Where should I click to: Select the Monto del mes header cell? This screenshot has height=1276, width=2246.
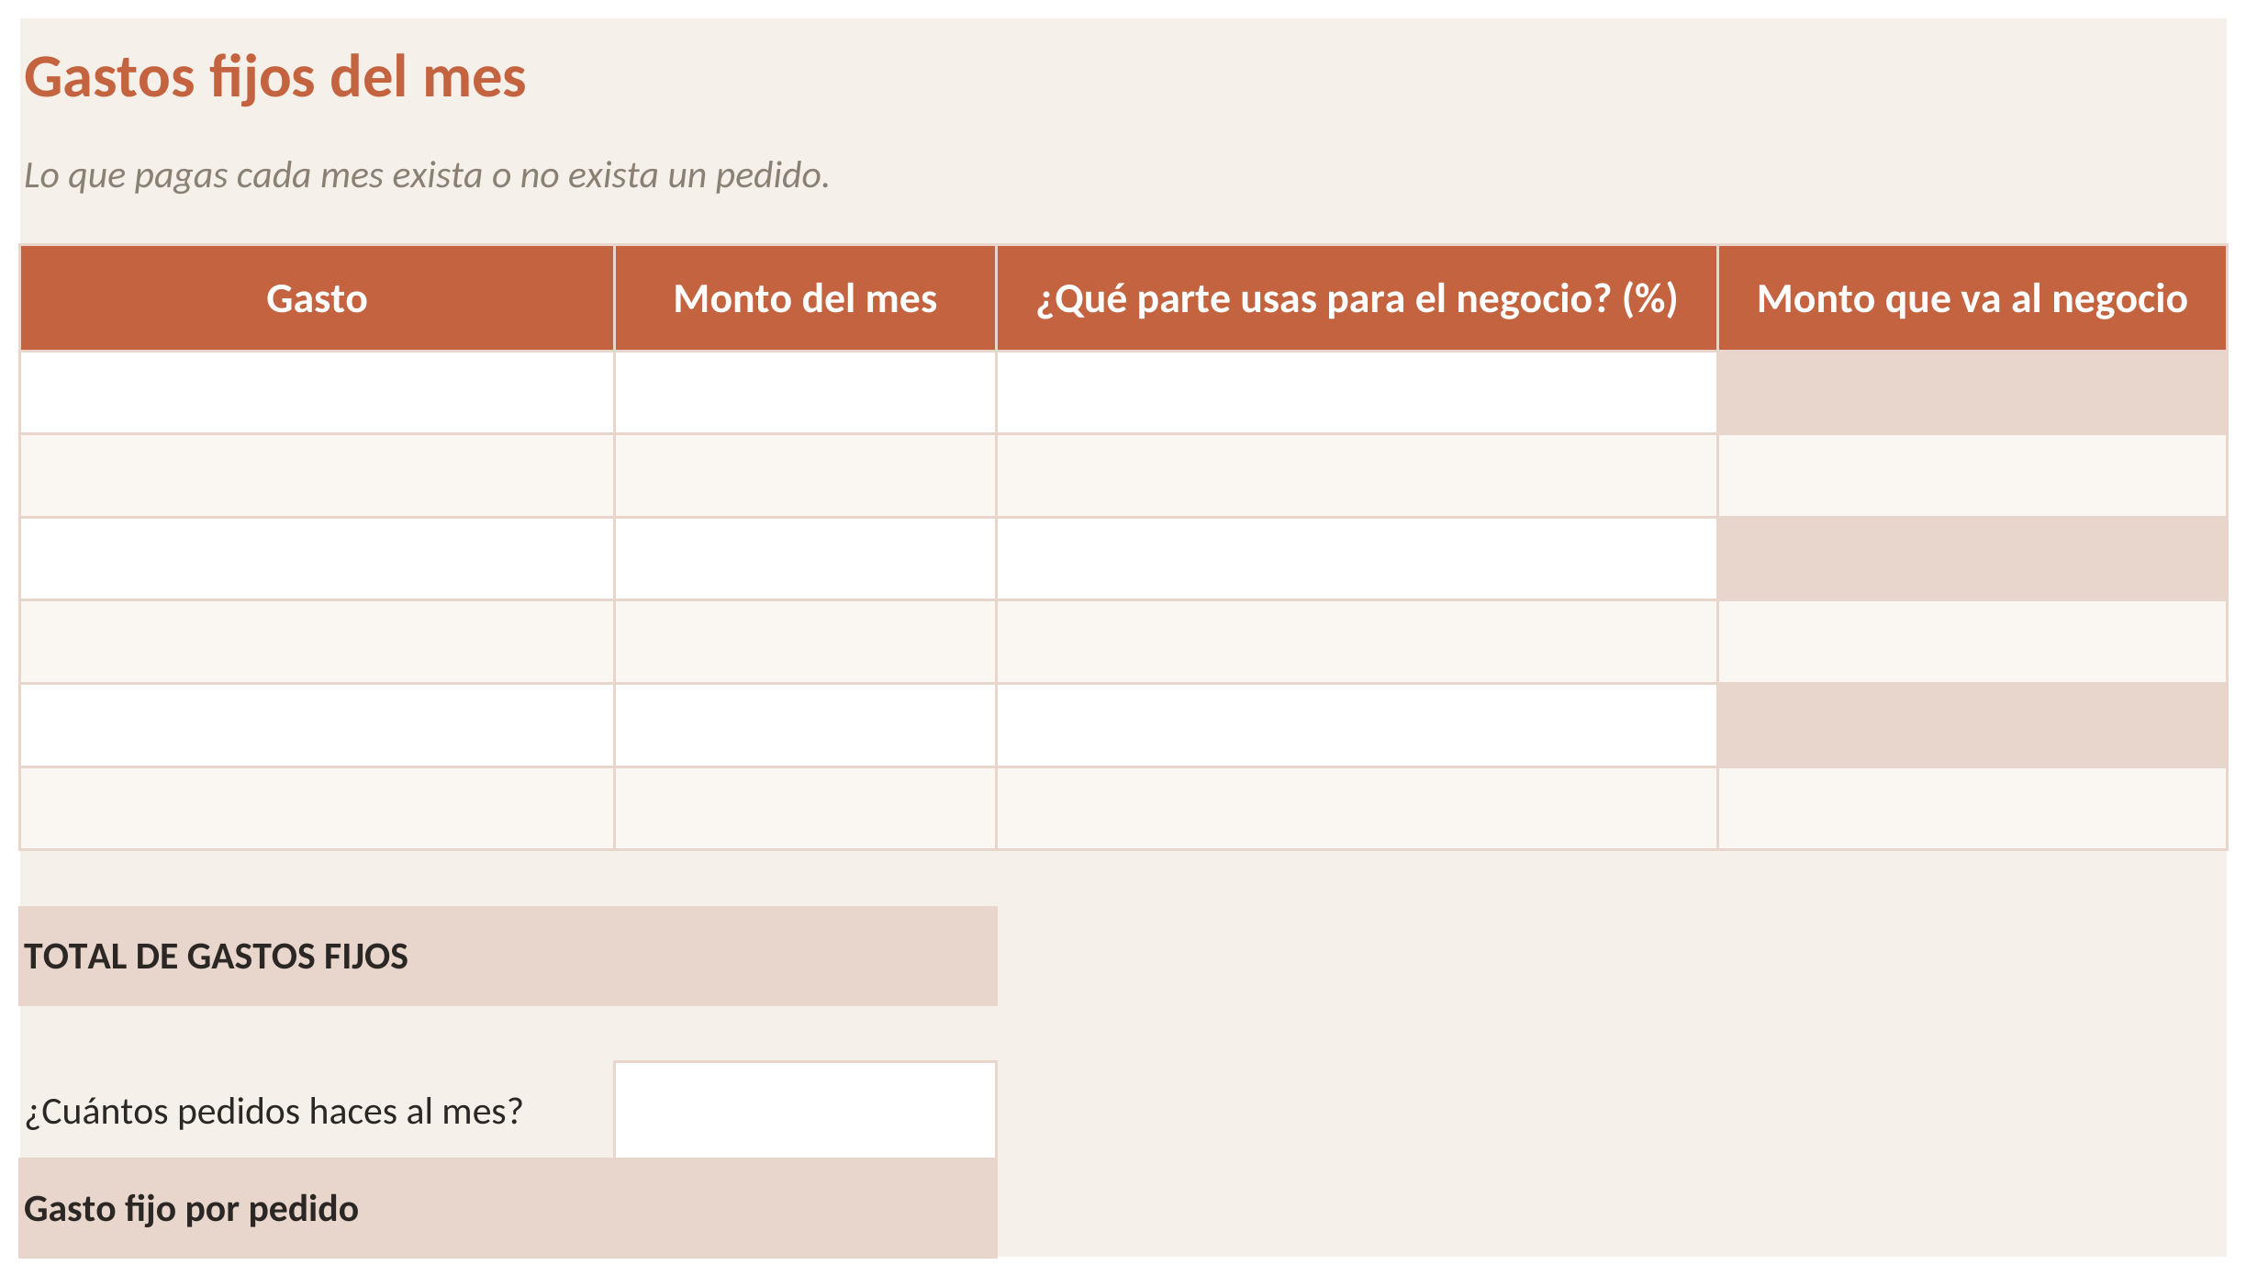(805, 298)
